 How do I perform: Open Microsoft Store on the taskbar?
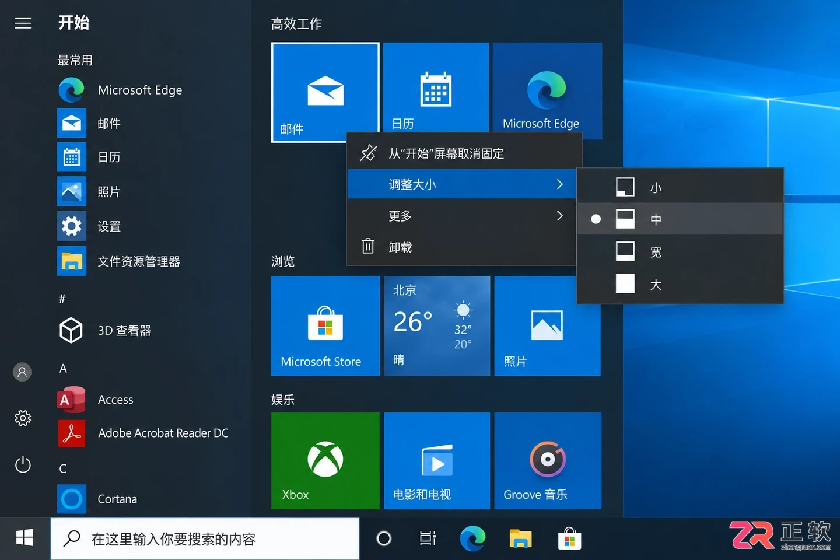click(x=569, y=538)
